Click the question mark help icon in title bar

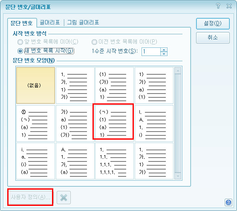pyautogui.click(x=218, y=6)
